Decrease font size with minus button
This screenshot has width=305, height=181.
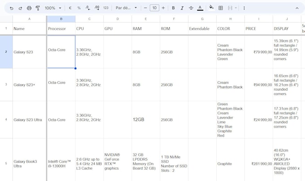[x=145, y=8]
